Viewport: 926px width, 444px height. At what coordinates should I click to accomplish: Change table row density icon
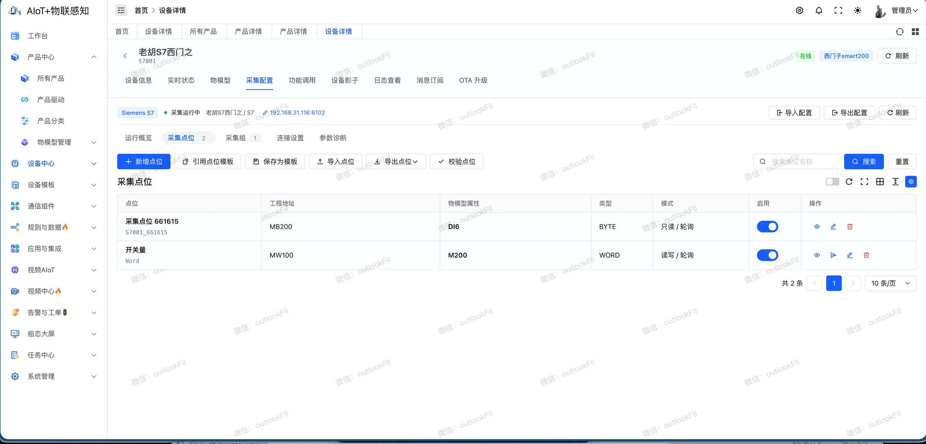[895, 182]
